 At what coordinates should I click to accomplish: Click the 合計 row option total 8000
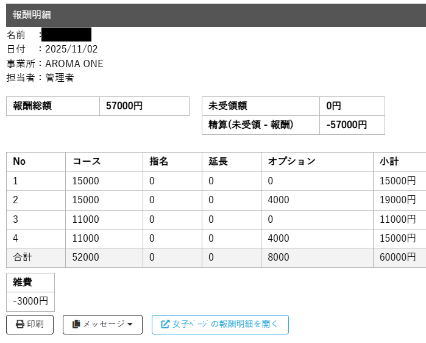pyautogui.click(x=279, y=258)
